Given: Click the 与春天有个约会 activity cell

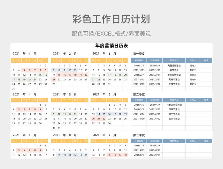Looking at the screenshot, I should pos(174,105).
